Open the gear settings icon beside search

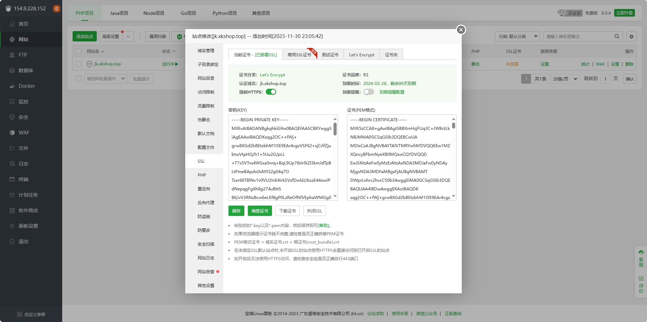click(631, 36)
